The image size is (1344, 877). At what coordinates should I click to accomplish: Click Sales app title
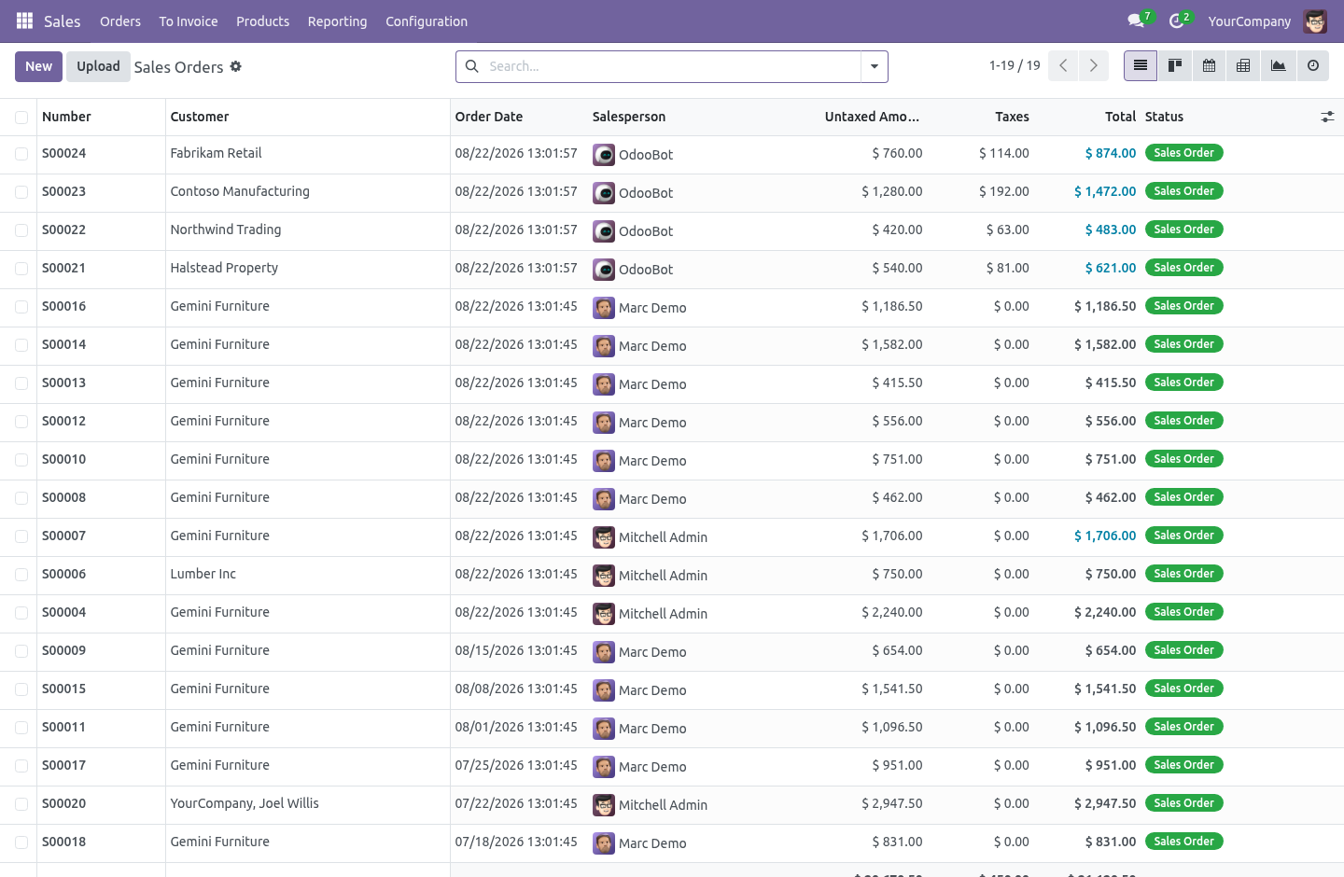click(62, 21)
